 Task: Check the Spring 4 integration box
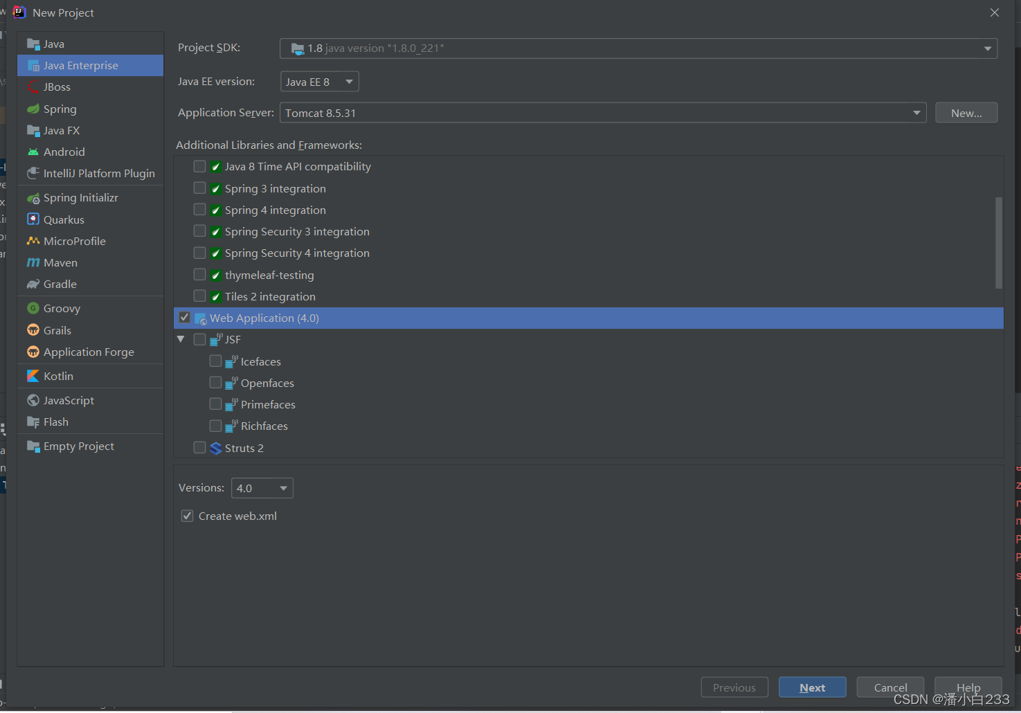pos(199,209)
